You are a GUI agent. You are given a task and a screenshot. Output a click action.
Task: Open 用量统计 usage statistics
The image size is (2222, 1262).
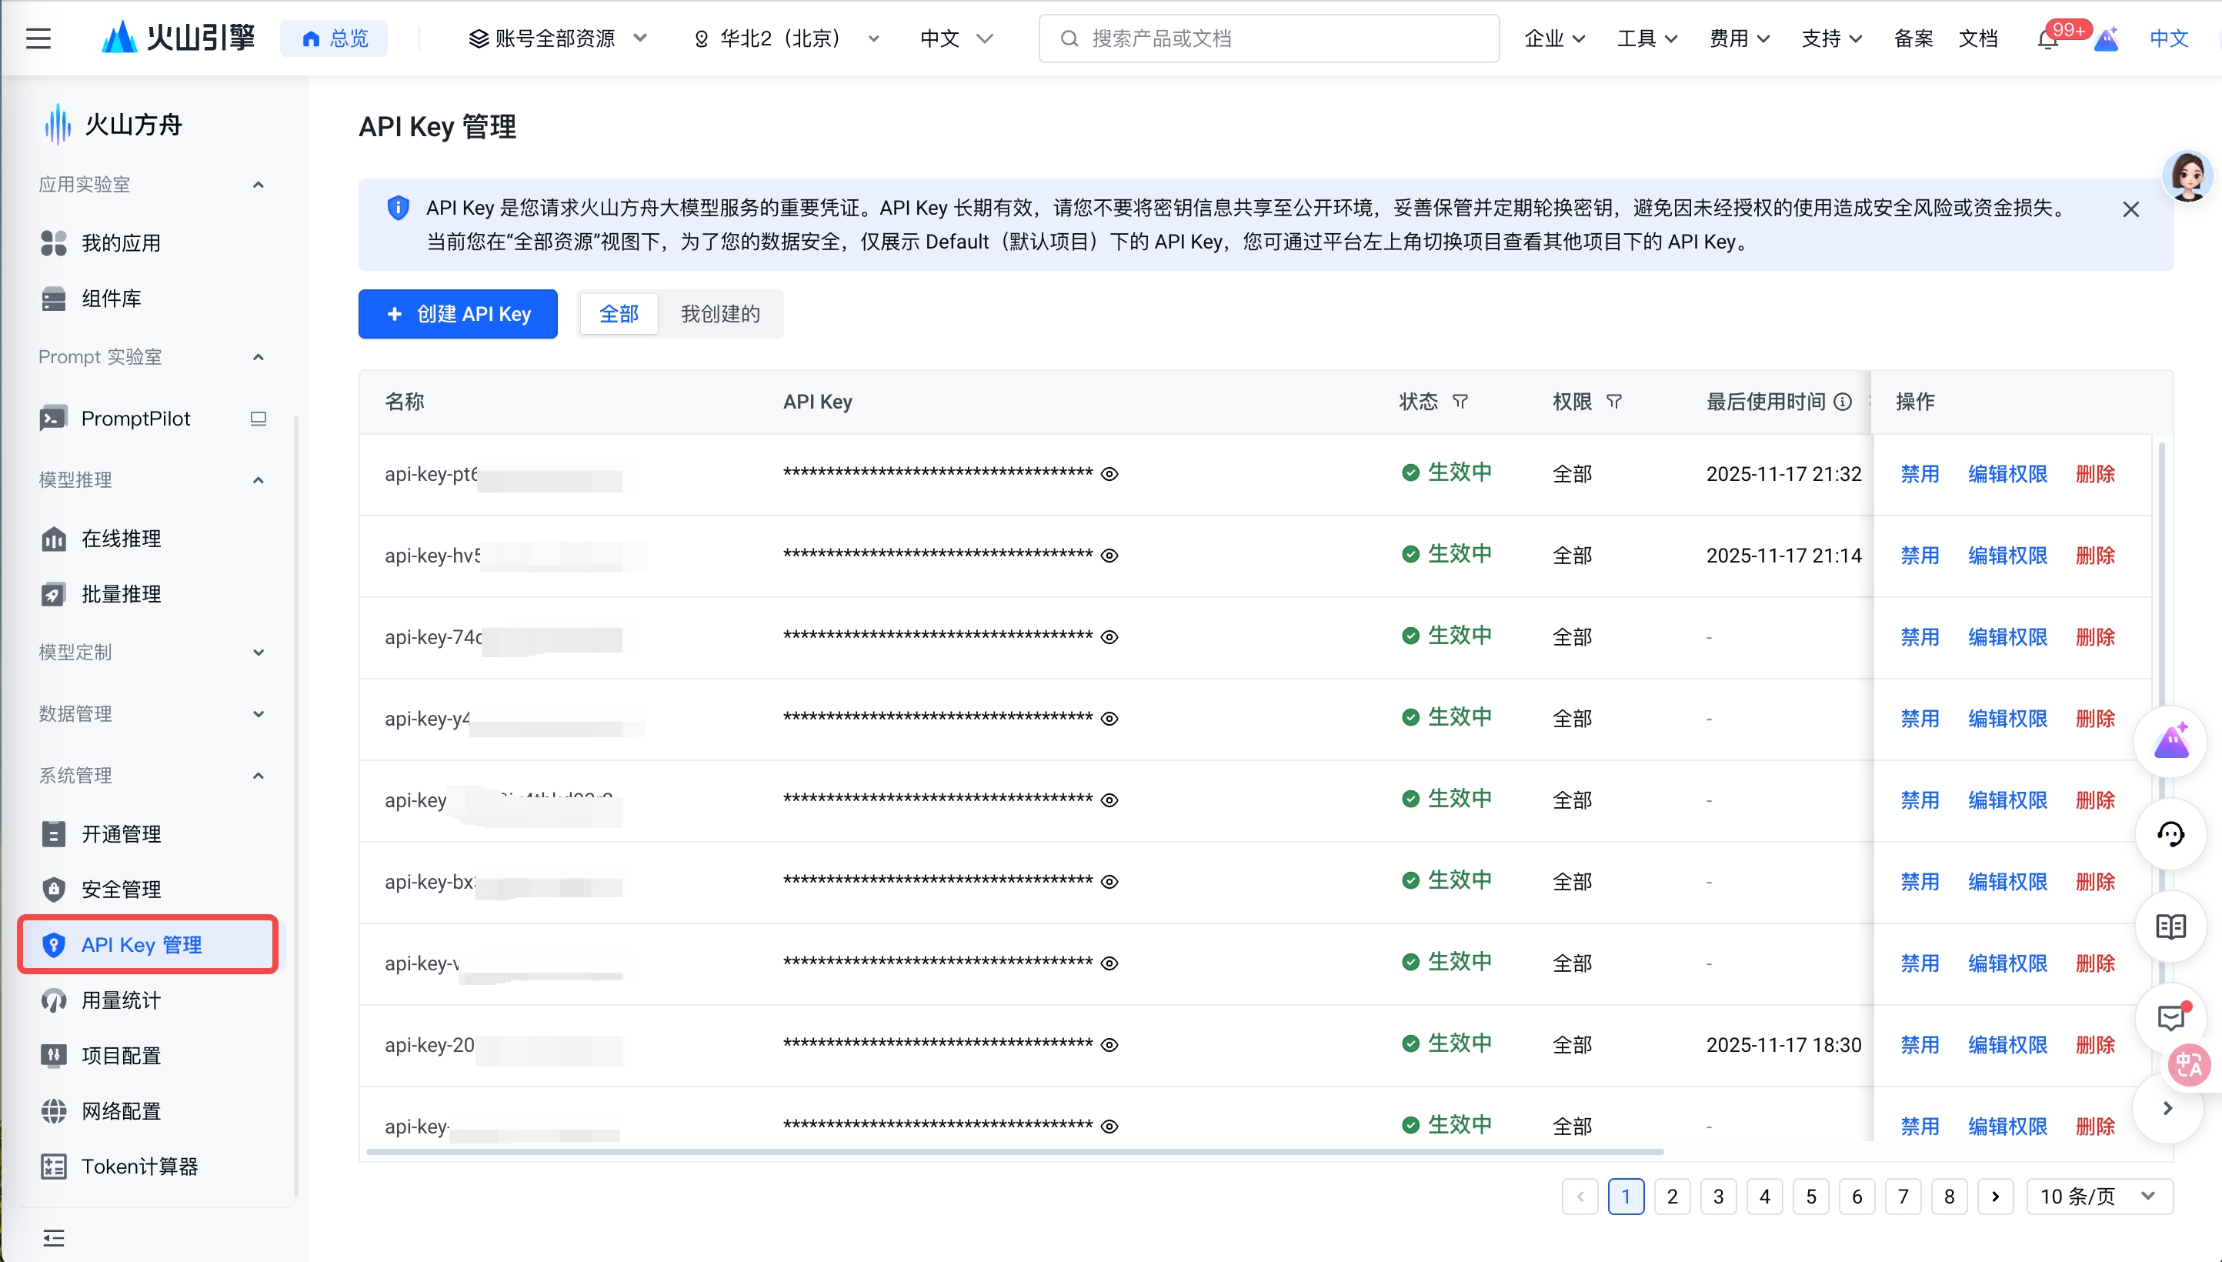tap(121, 1000)
